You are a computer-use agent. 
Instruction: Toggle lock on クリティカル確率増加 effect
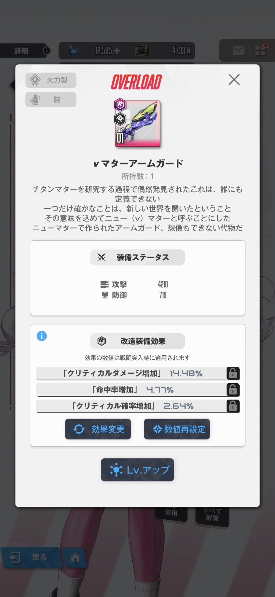233,406
